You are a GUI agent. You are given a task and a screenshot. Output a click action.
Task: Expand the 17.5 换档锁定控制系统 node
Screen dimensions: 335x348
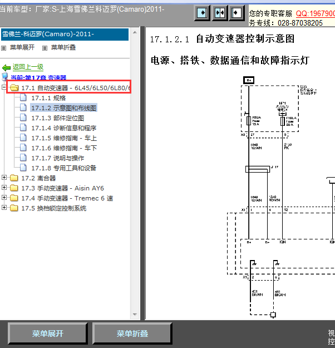click(x=4, y=208)
